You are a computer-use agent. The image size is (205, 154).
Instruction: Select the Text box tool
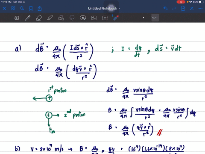pos(105,18)
